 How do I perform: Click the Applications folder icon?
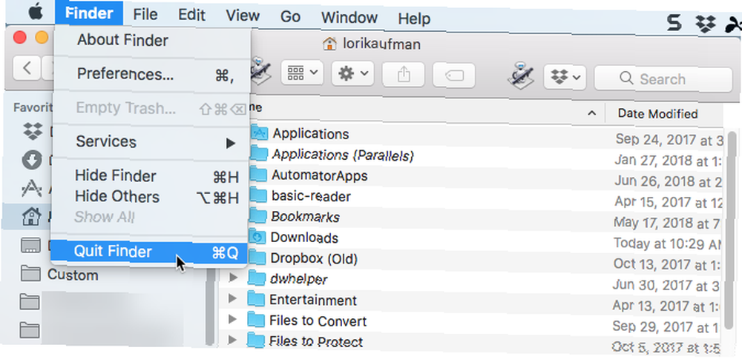click(x=258, y=134)
